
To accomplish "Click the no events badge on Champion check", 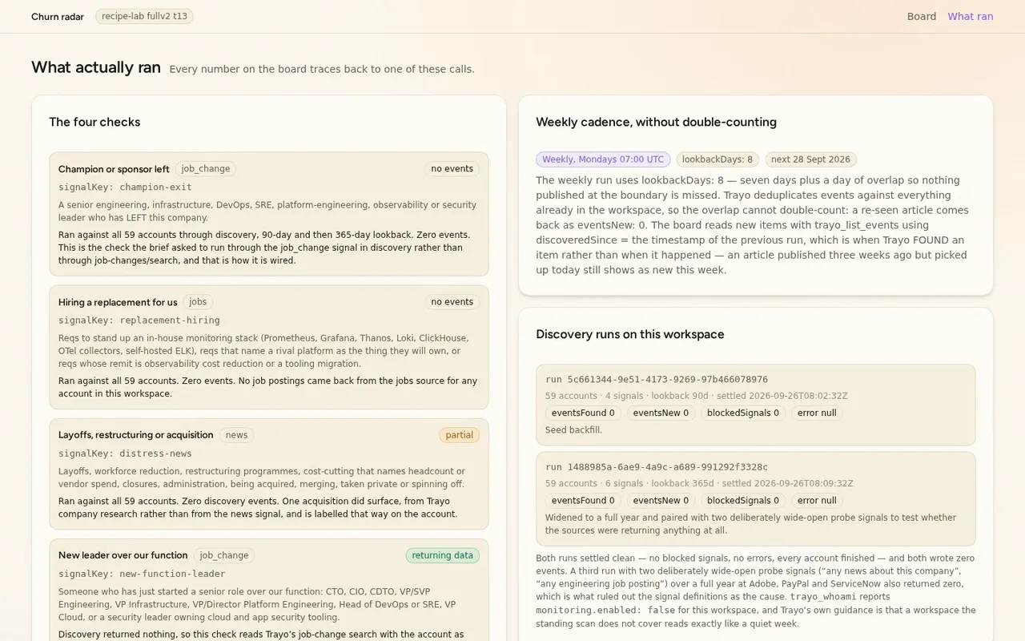I will [x=452, y=168].
